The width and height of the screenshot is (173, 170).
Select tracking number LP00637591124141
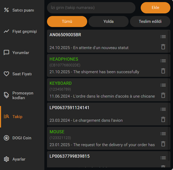tap(69, 108)
